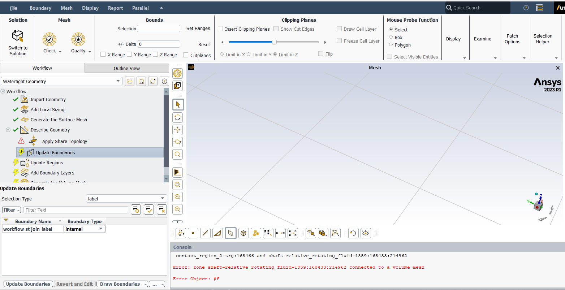Screen dimensions: 565x290
Task: Click the save workflow floppy disk icon
Action: click(x=141, y=81)
